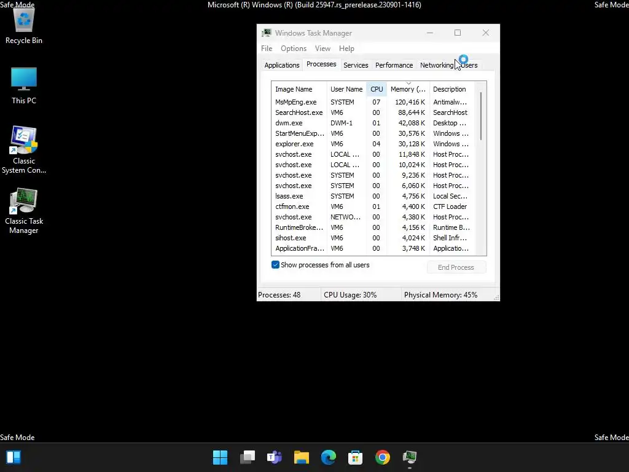Open the Widgets icon on taskbar
629x472 pixels.
[14, 457]
